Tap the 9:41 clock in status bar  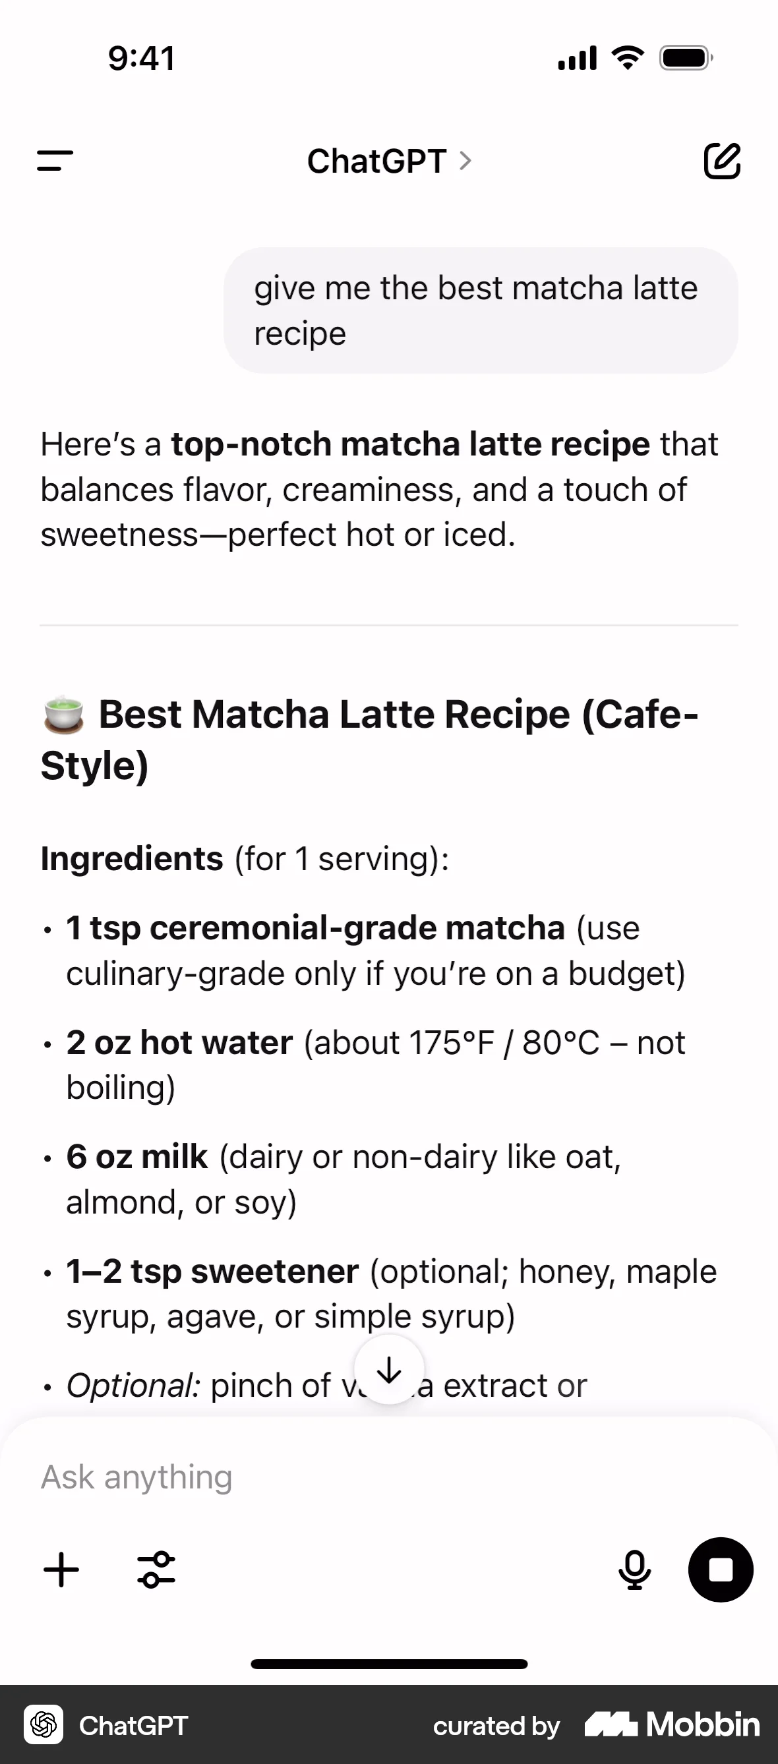[142, 57]
